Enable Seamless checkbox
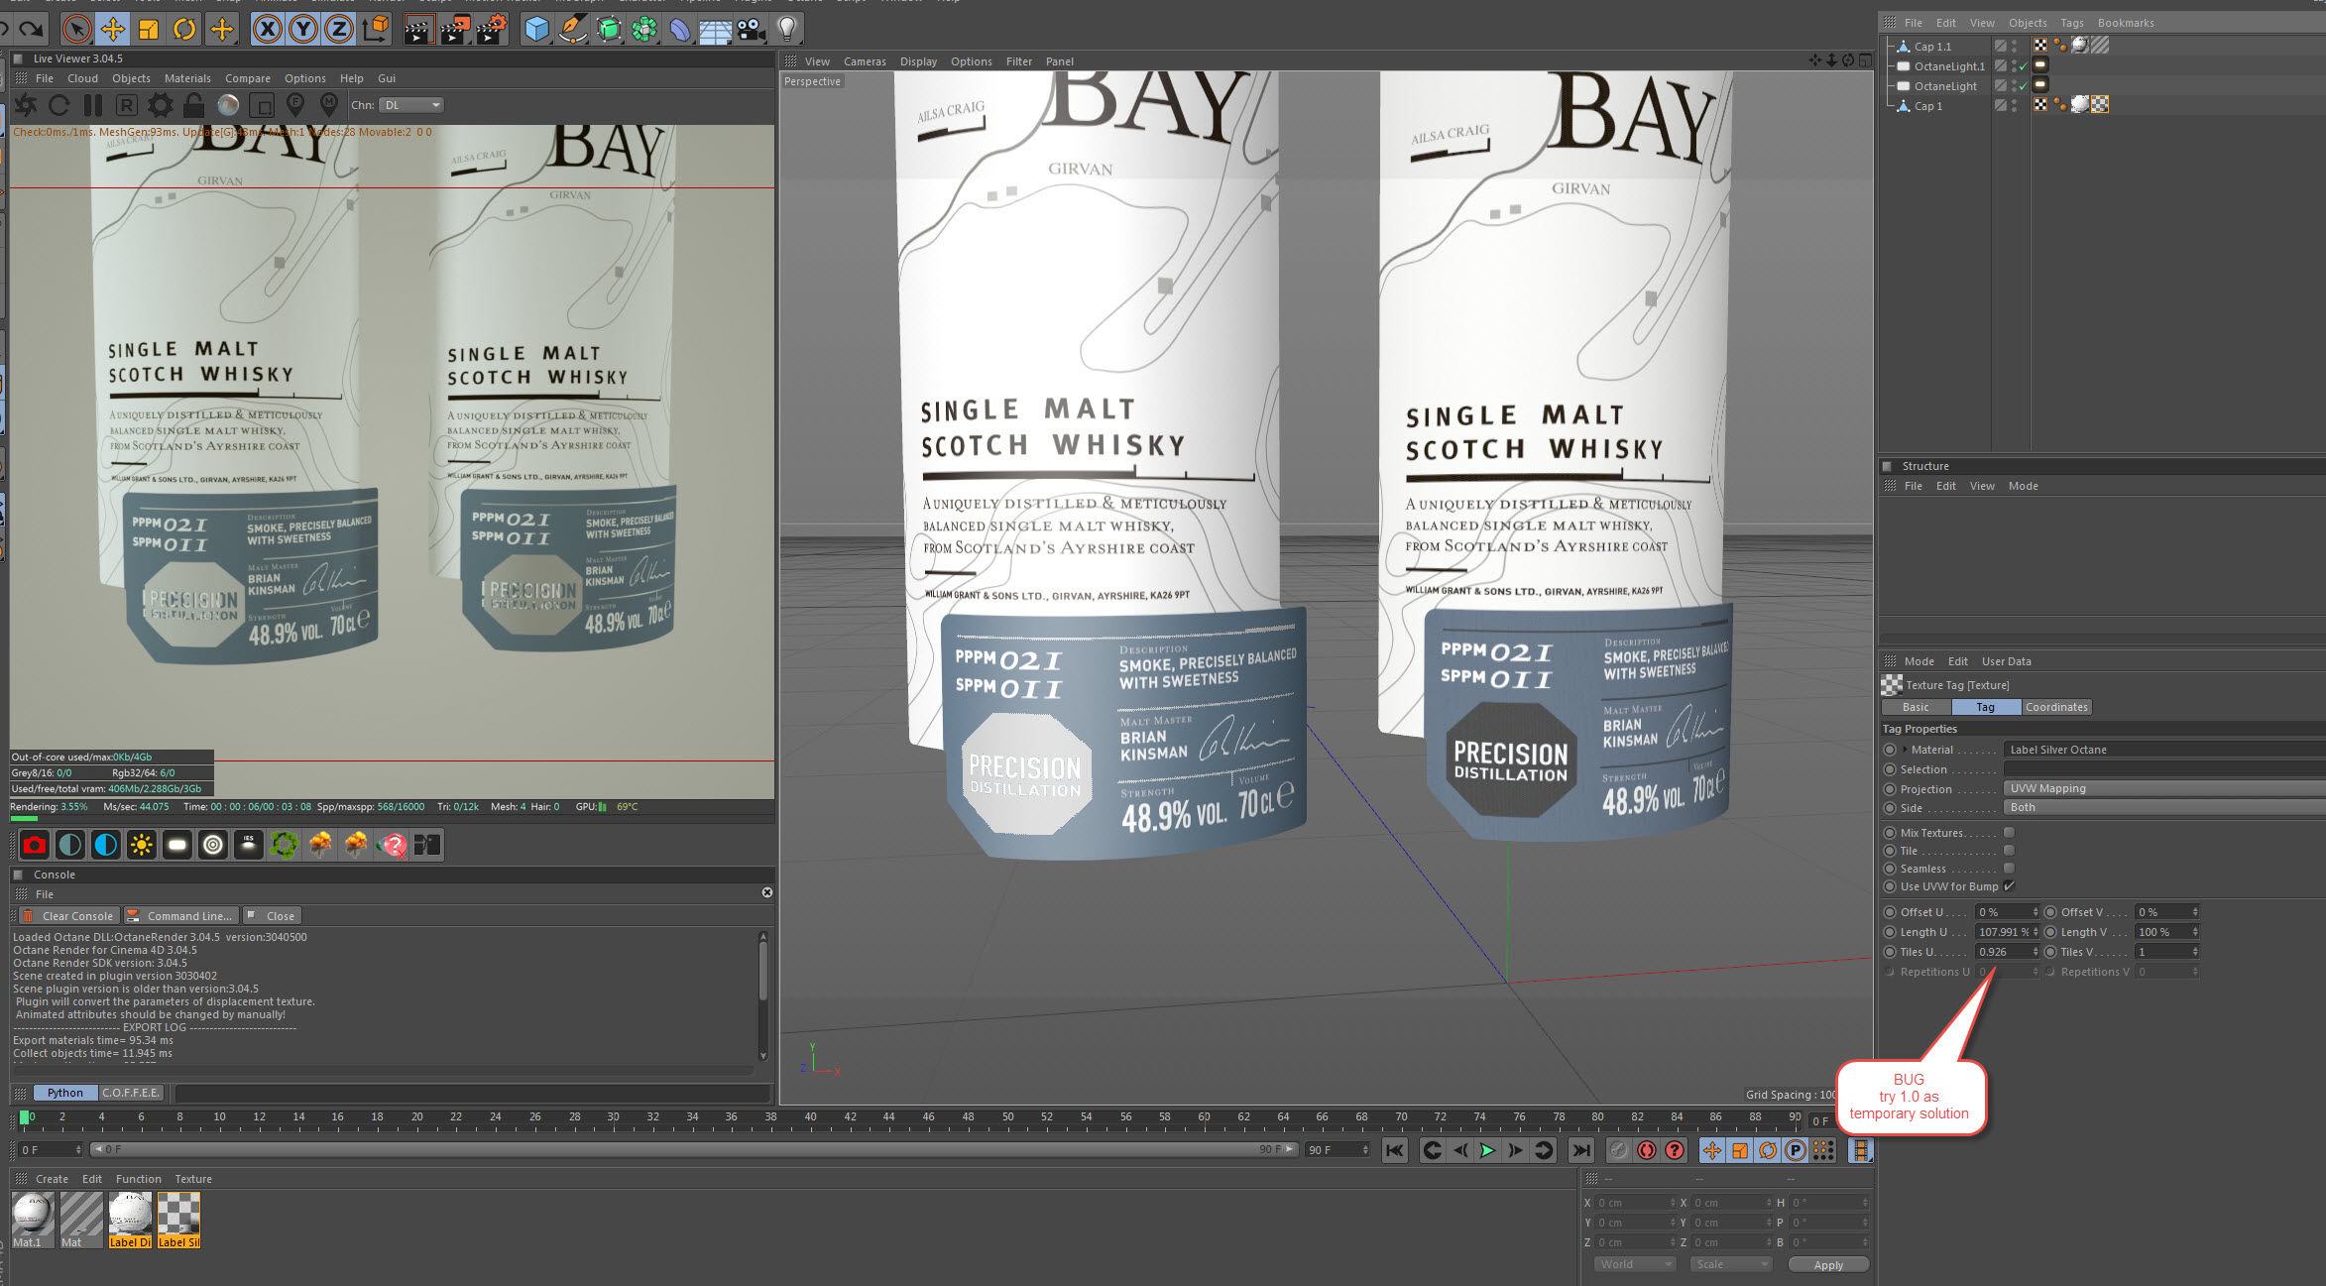 tap(2009, 869)
